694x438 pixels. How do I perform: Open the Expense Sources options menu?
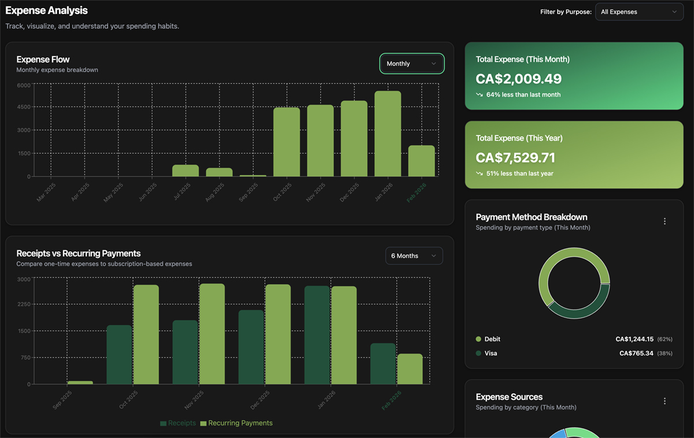point(665,400)
